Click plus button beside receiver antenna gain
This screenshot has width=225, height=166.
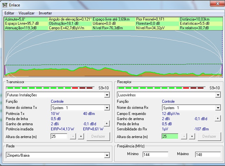[218, 118]
